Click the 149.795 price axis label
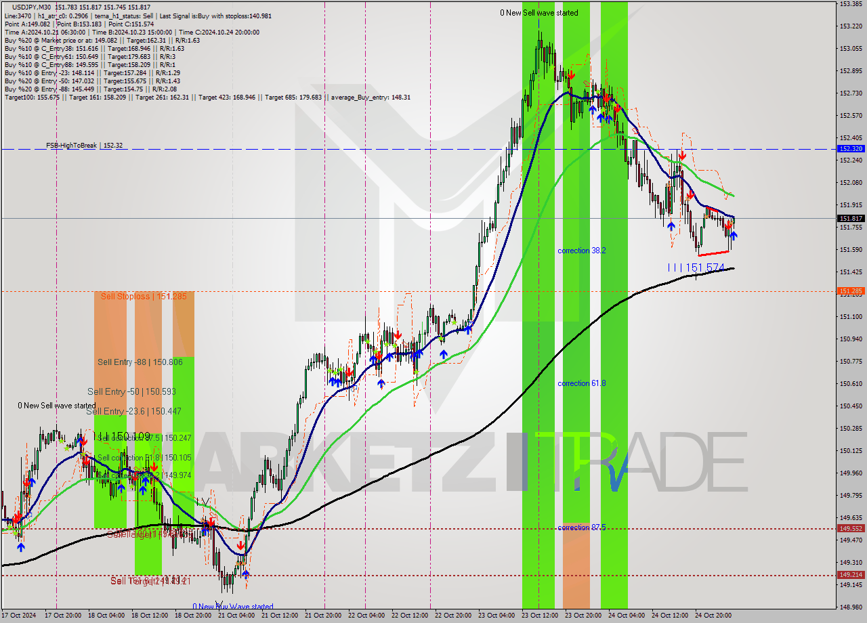867x623 pixels. [x=851, y=496]
